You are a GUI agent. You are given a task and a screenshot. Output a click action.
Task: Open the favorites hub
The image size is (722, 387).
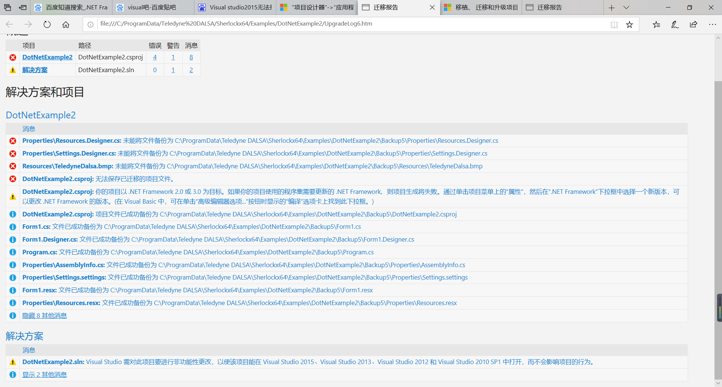pyautogui.click(x=656, y=24)
